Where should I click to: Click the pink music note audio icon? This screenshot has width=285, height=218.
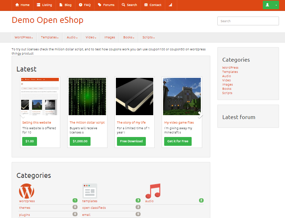152,191
